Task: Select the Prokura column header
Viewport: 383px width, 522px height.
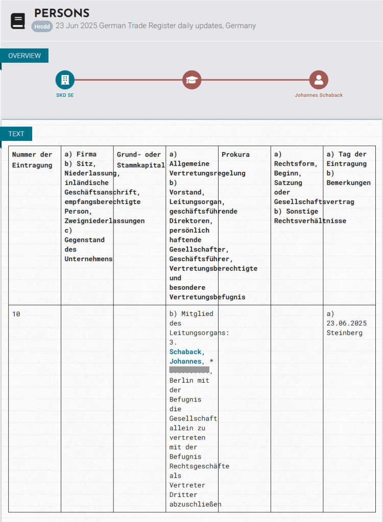Action: pos(235,155)
